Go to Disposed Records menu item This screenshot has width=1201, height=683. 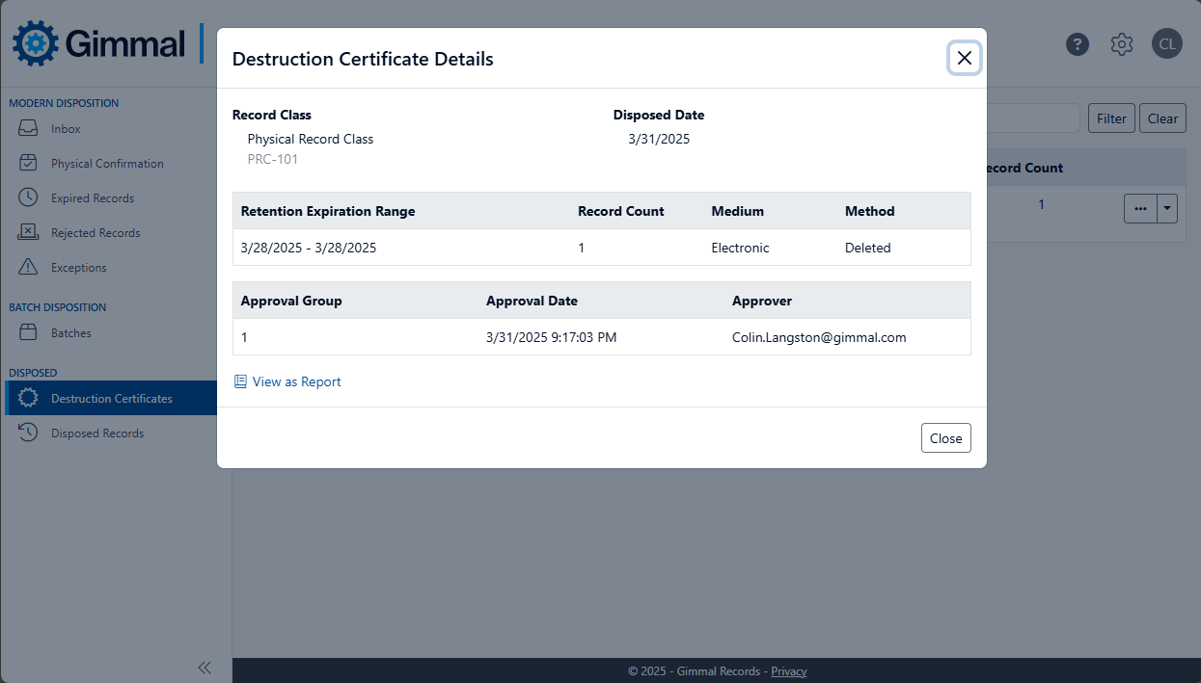[97, 433]
